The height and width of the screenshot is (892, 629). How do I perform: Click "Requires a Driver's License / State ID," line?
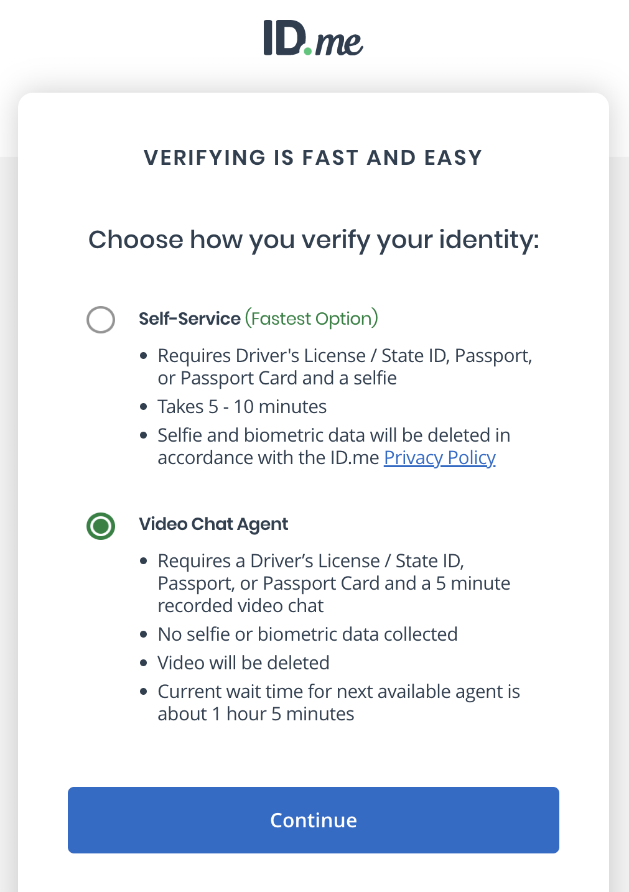pyautogui.click(x=311, y=561)
